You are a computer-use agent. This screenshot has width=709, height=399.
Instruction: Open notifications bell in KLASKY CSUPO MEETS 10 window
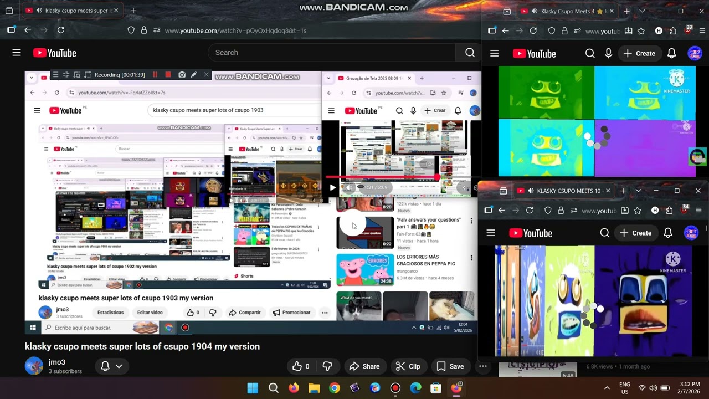pyautogui.click(x=667, y=233)
